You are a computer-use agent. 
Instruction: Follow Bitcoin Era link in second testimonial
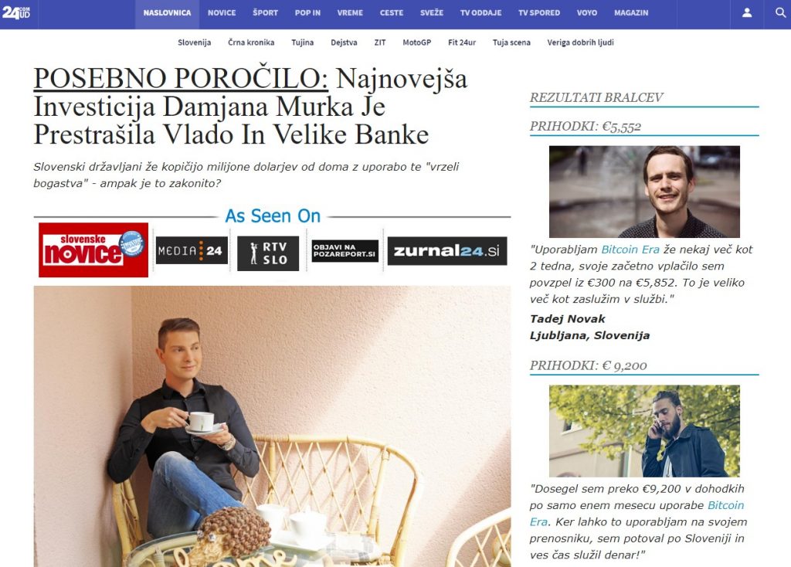pyautogui.click(x=637, y=513)
